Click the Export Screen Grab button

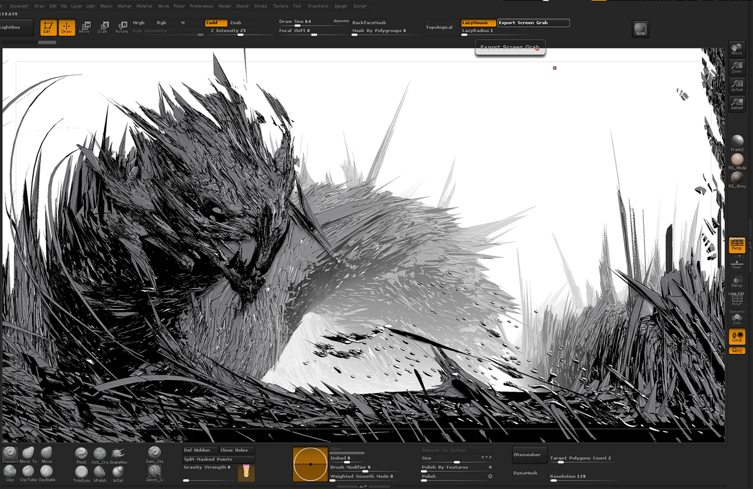532,23
